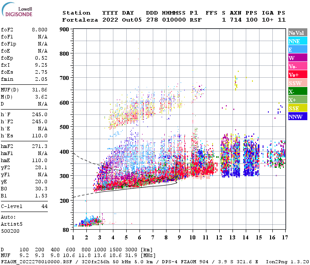Click the Ion2Png version text
310x265 pixels.
tap(288, 262)
